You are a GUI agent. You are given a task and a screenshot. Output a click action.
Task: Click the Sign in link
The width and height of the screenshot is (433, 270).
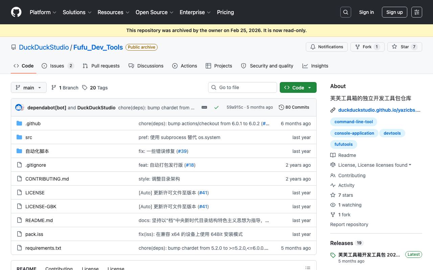(366, 12)
